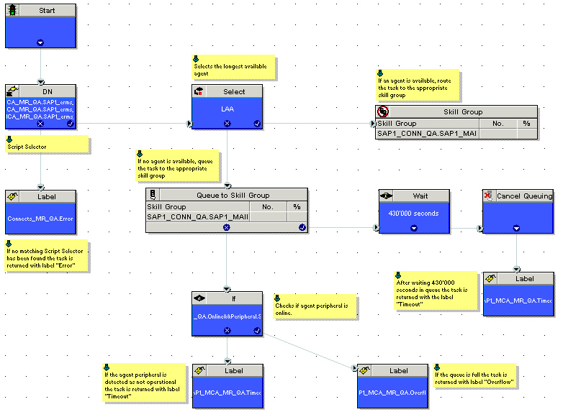Click the output arrow on Start node
Image resolution: width=563 pixels, height=412 pixels.
tap(40, 42)
